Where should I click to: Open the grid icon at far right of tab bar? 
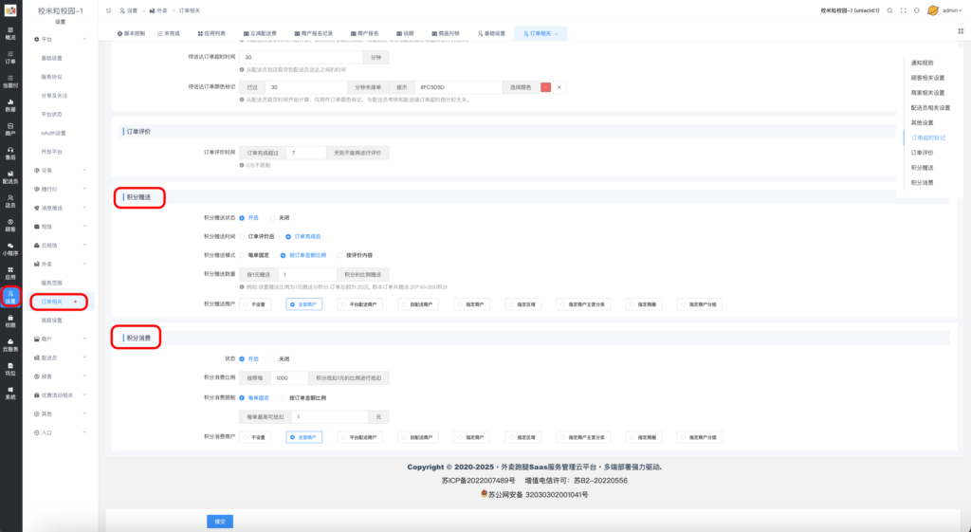(x=962, y=31)
